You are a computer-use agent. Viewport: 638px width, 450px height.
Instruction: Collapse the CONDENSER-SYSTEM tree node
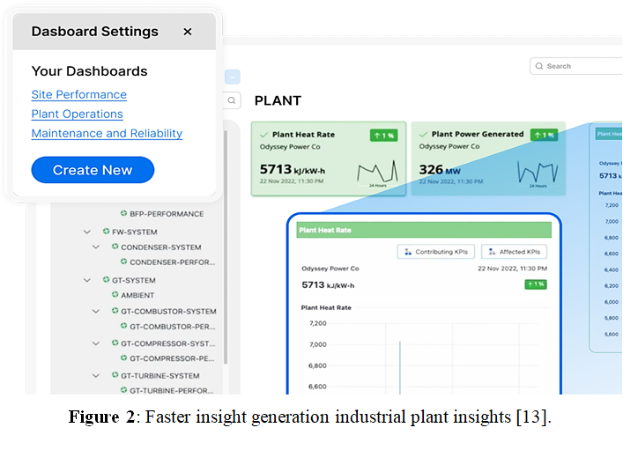(x=96, y=247)
